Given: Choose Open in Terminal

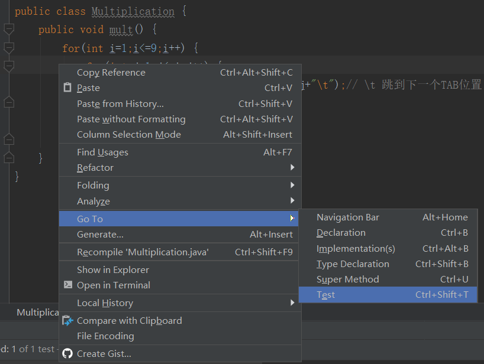Looking at the screenshot, I should coord(179,285).
